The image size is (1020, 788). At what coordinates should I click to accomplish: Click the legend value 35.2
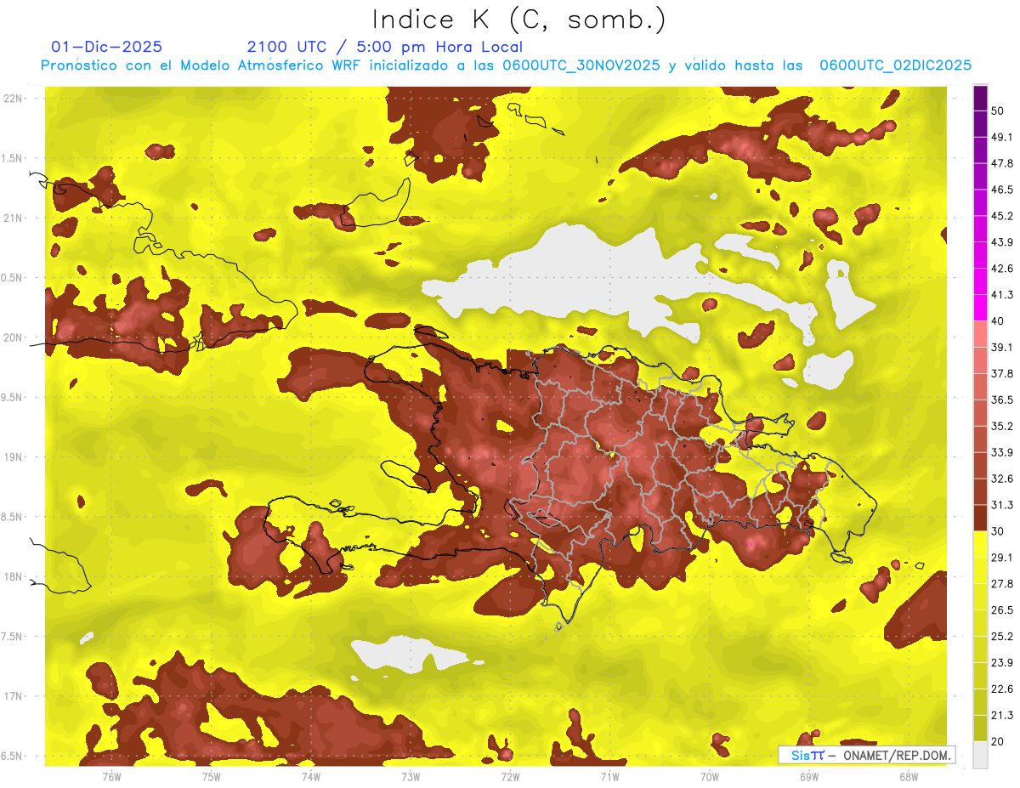pyautogui.click(x=1001, y=426)
